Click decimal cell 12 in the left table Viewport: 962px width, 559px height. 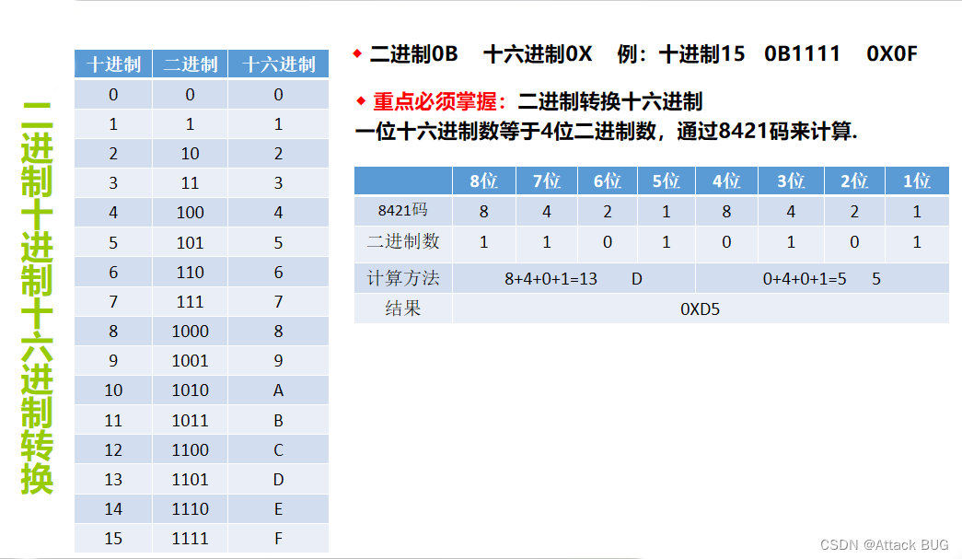[113, 449]
